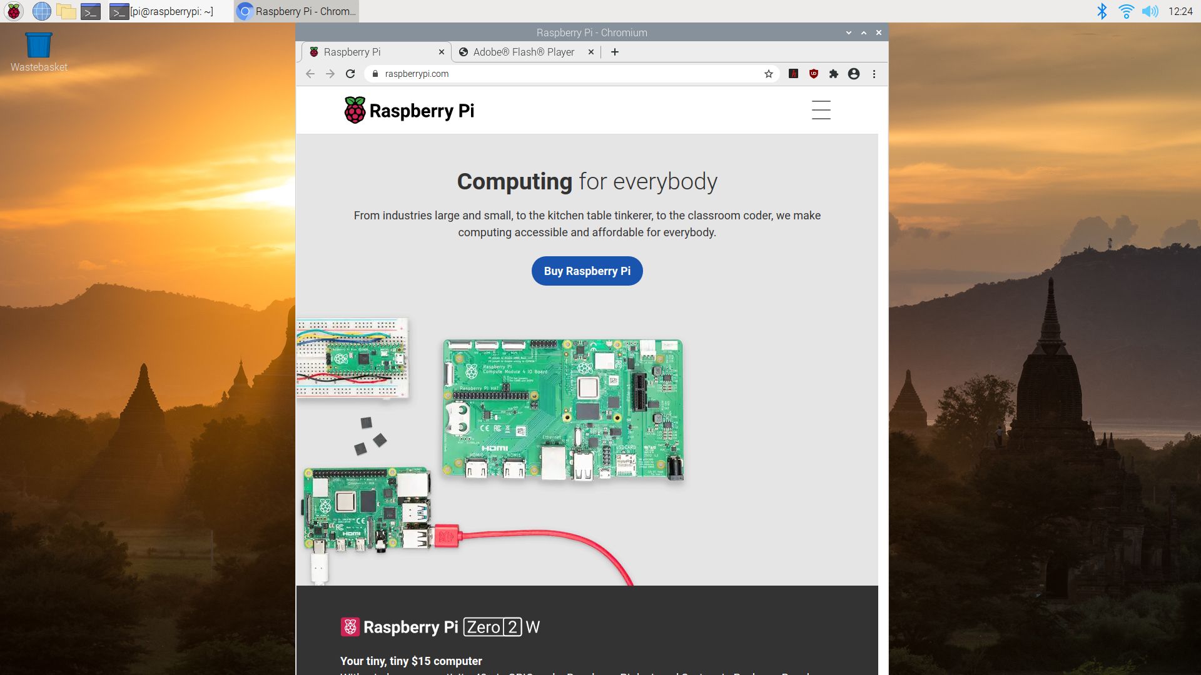Close the Chromium window
Viewport: 1201px width, 675px height.
[879, 32]
